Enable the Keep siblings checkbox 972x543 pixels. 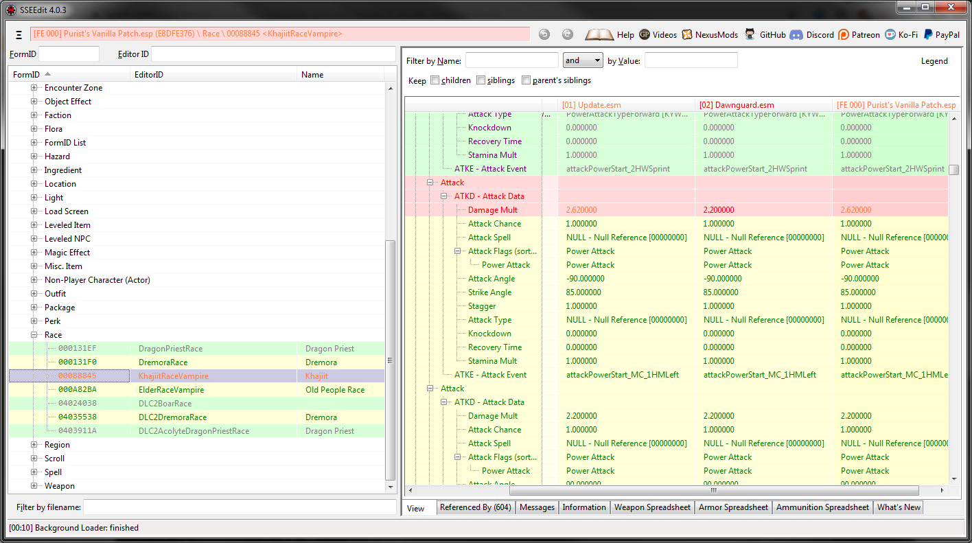[x=481, y=80]
